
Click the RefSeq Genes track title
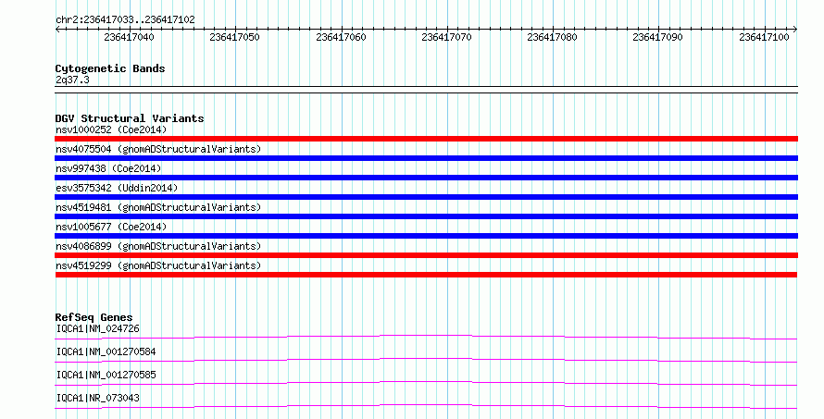tap(94, 317)
